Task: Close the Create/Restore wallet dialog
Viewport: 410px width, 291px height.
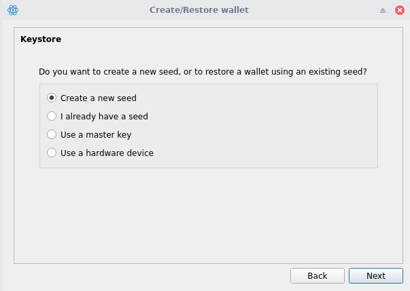Action: pos(399,10)
